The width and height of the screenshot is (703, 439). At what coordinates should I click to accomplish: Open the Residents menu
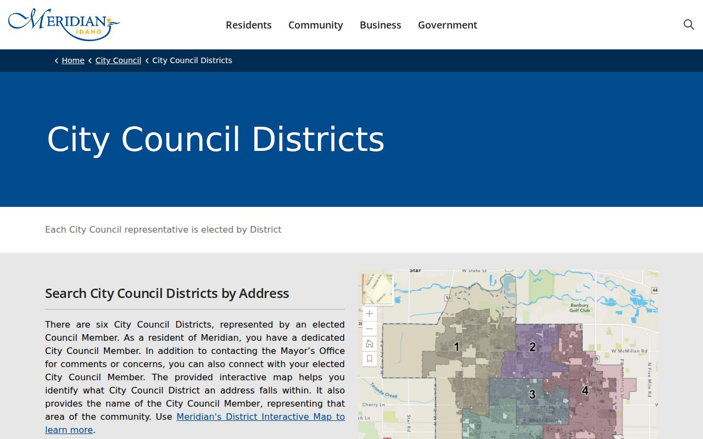249,25
